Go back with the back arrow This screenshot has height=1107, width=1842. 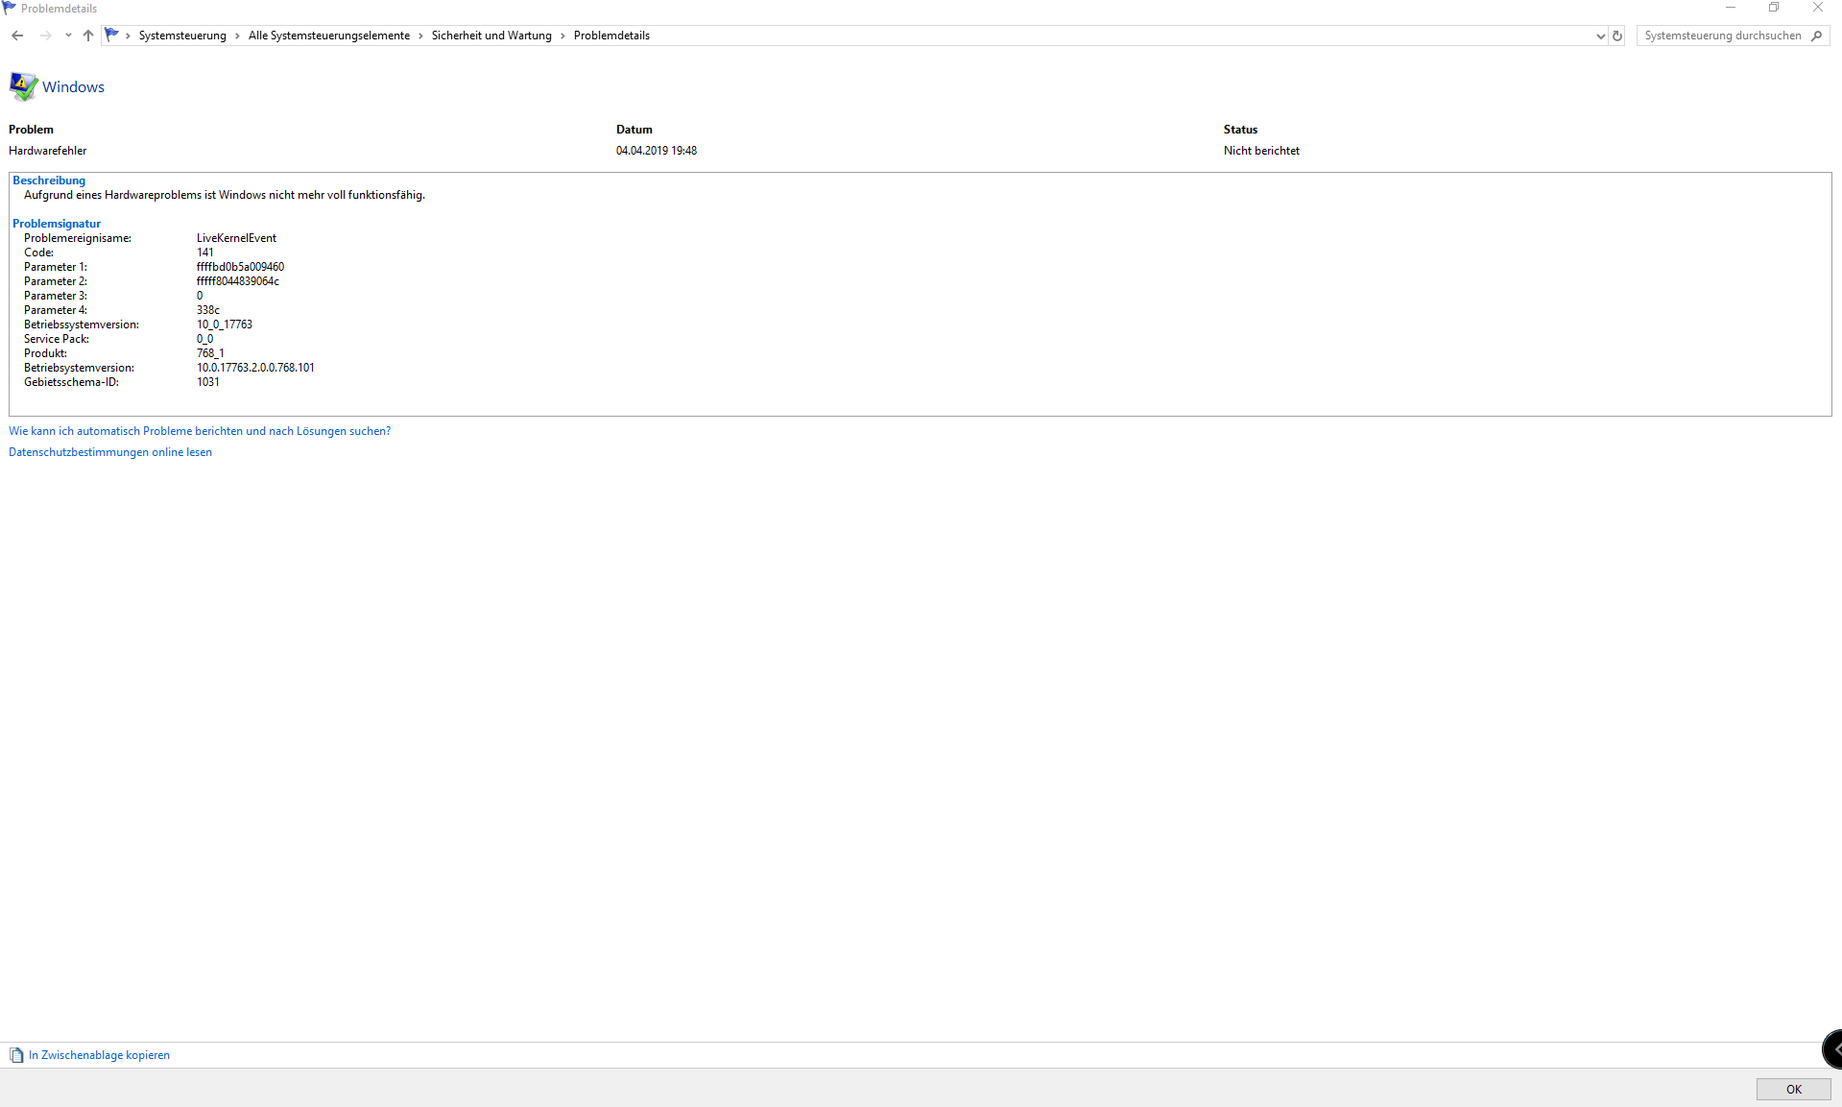(17, 36)
